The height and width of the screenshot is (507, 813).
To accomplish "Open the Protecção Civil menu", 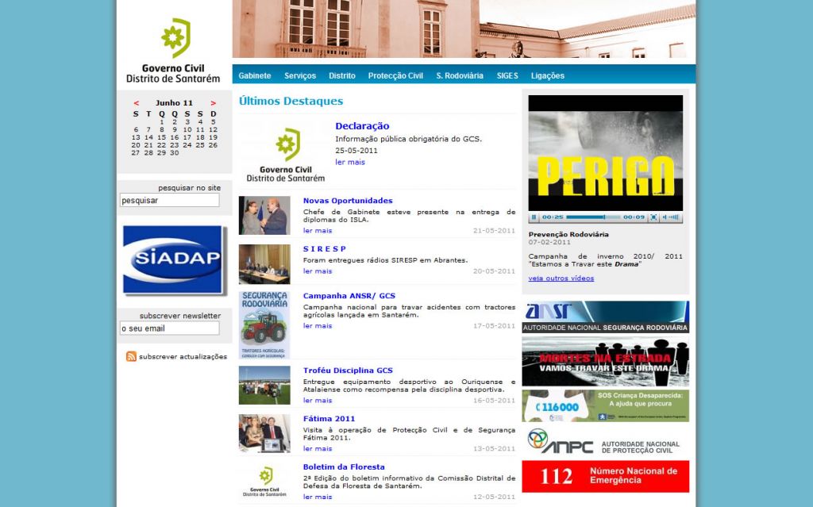I will tap(395, 76).
